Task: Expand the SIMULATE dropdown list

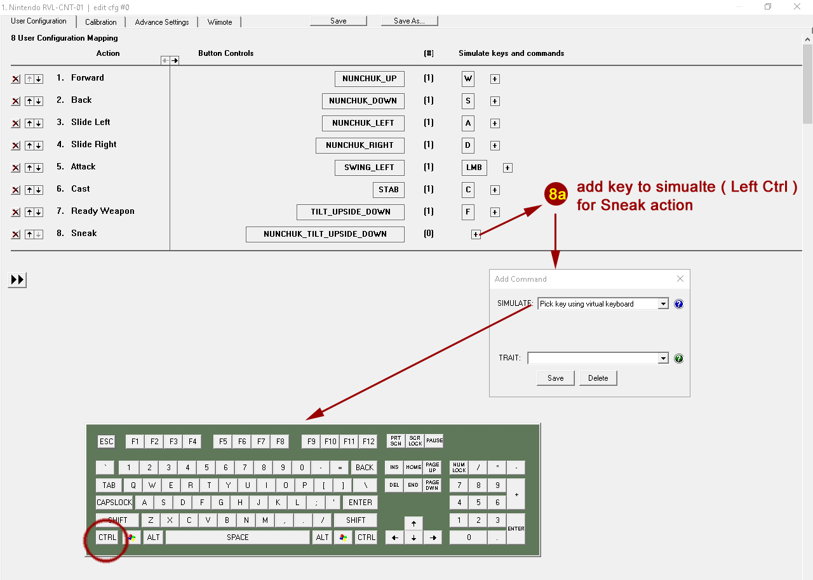Action: point(663,304)
